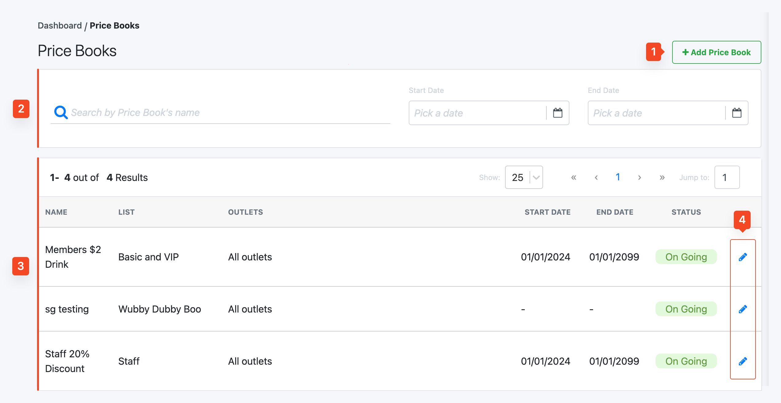Screen dimensions: 781x403
Task: Click the Add Price Book button
Action: [x=716, y=52]
